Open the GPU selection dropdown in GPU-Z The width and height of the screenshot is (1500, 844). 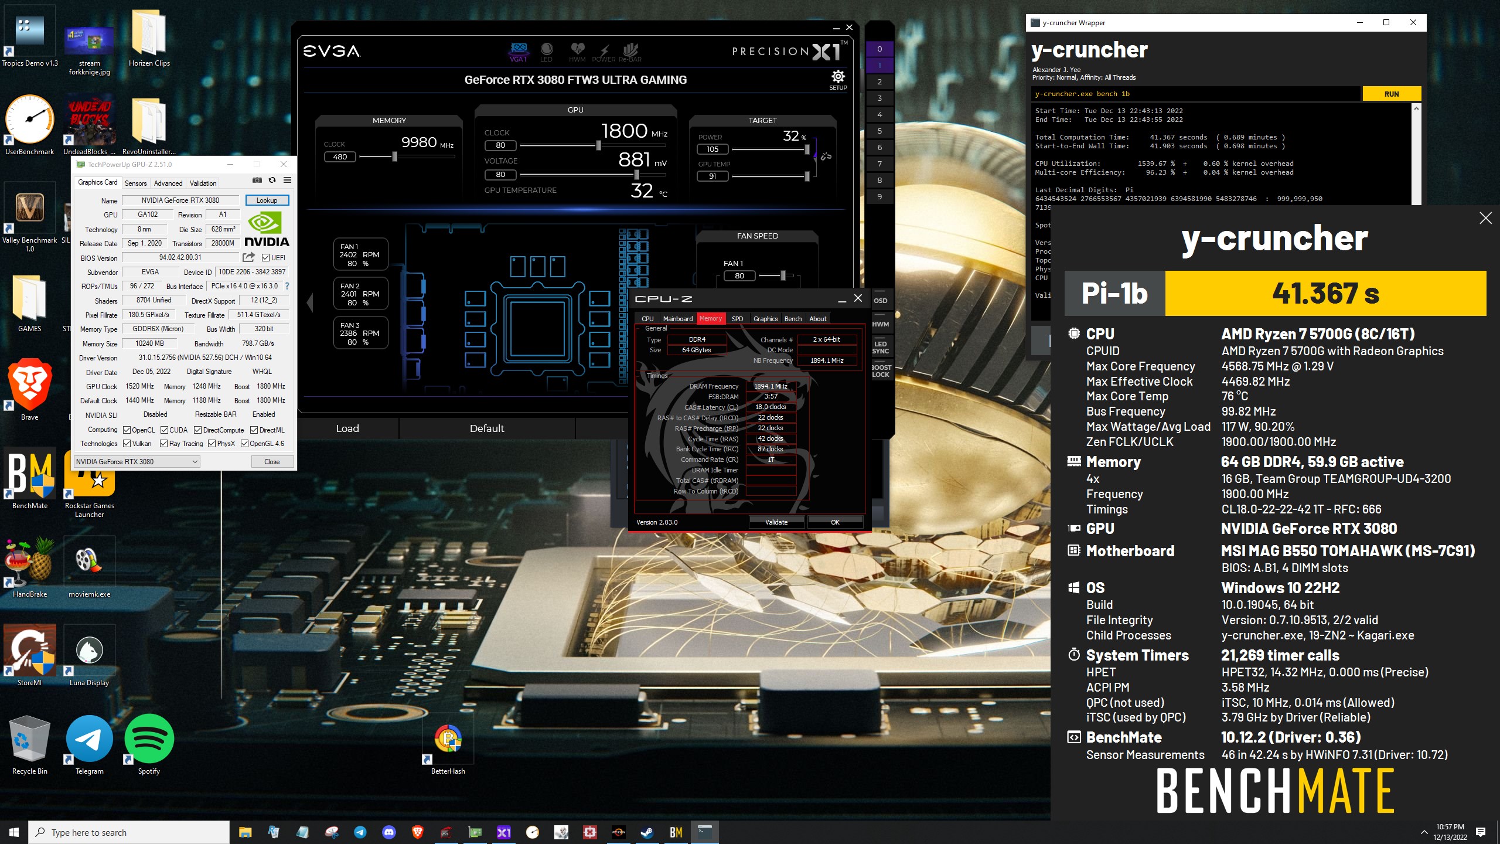[x=137, y=462]
